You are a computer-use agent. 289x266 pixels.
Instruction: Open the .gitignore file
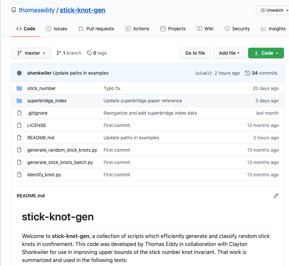click(38, 113)
